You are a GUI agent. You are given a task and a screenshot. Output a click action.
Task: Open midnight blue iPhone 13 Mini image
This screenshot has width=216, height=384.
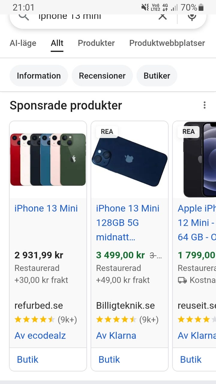click(x=130, y=160)
